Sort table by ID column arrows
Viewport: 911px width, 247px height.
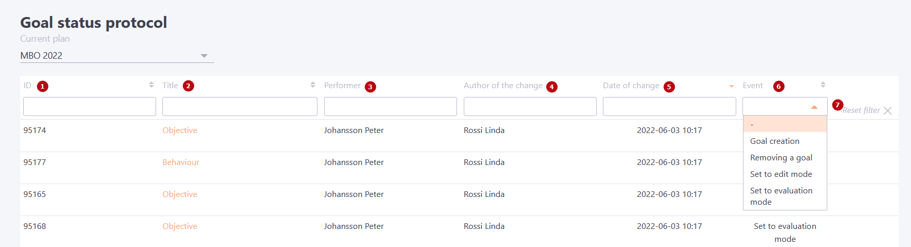(151, 85)
